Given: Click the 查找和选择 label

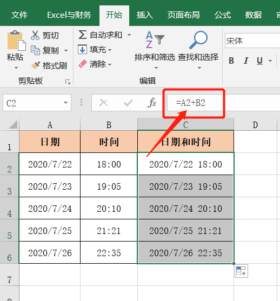Looking at the screenshot, I should click(198, 57).
